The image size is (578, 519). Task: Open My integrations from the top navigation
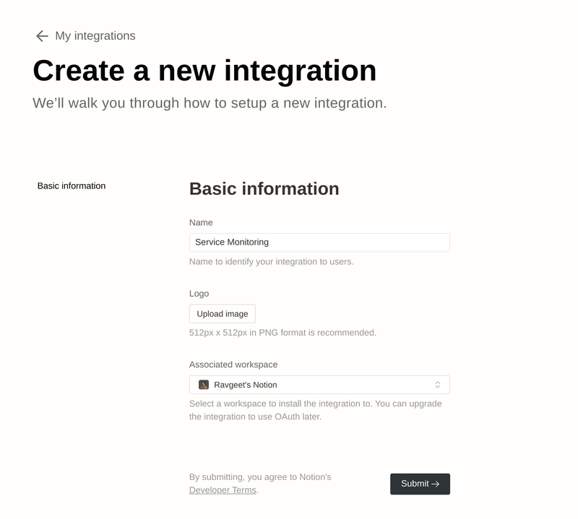point(94,35)
